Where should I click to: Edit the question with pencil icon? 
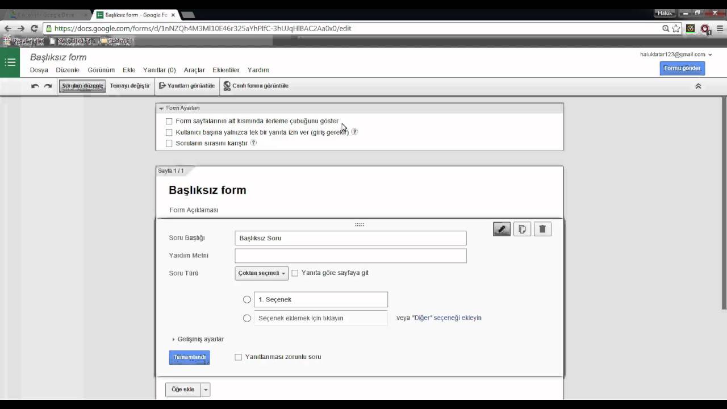point(502,229)
